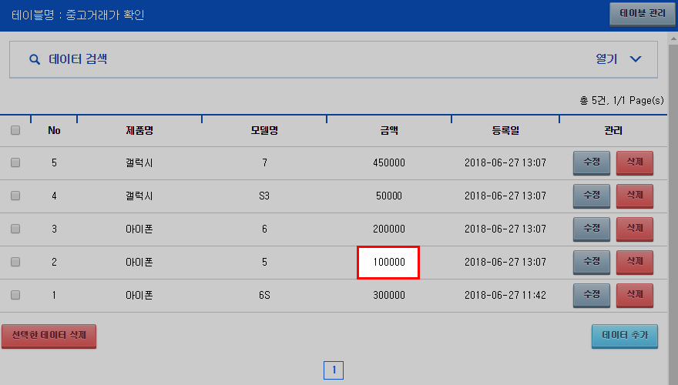
Task: Check the row No 3 checkbox
Action: [15, 229]
